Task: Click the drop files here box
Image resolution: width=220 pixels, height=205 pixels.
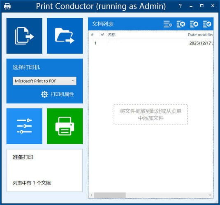Action: click(x=151, y=114)
